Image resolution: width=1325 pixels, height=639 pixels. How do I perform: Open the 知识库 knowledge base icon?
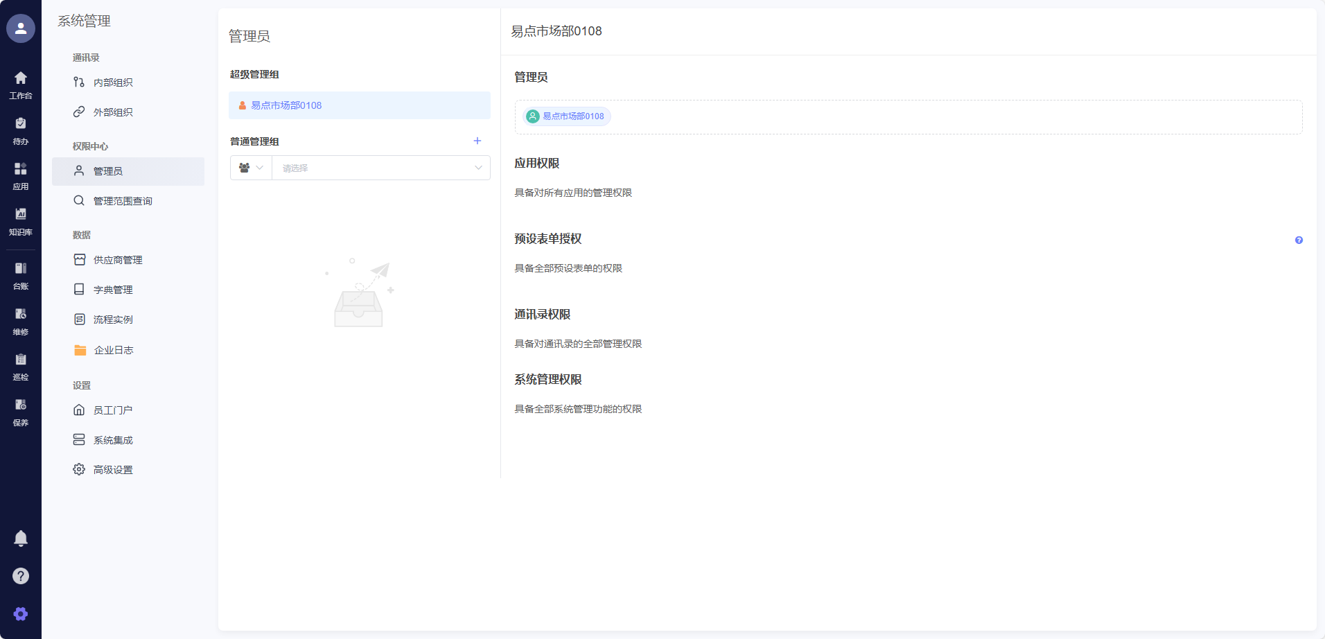tap(21, 221)
